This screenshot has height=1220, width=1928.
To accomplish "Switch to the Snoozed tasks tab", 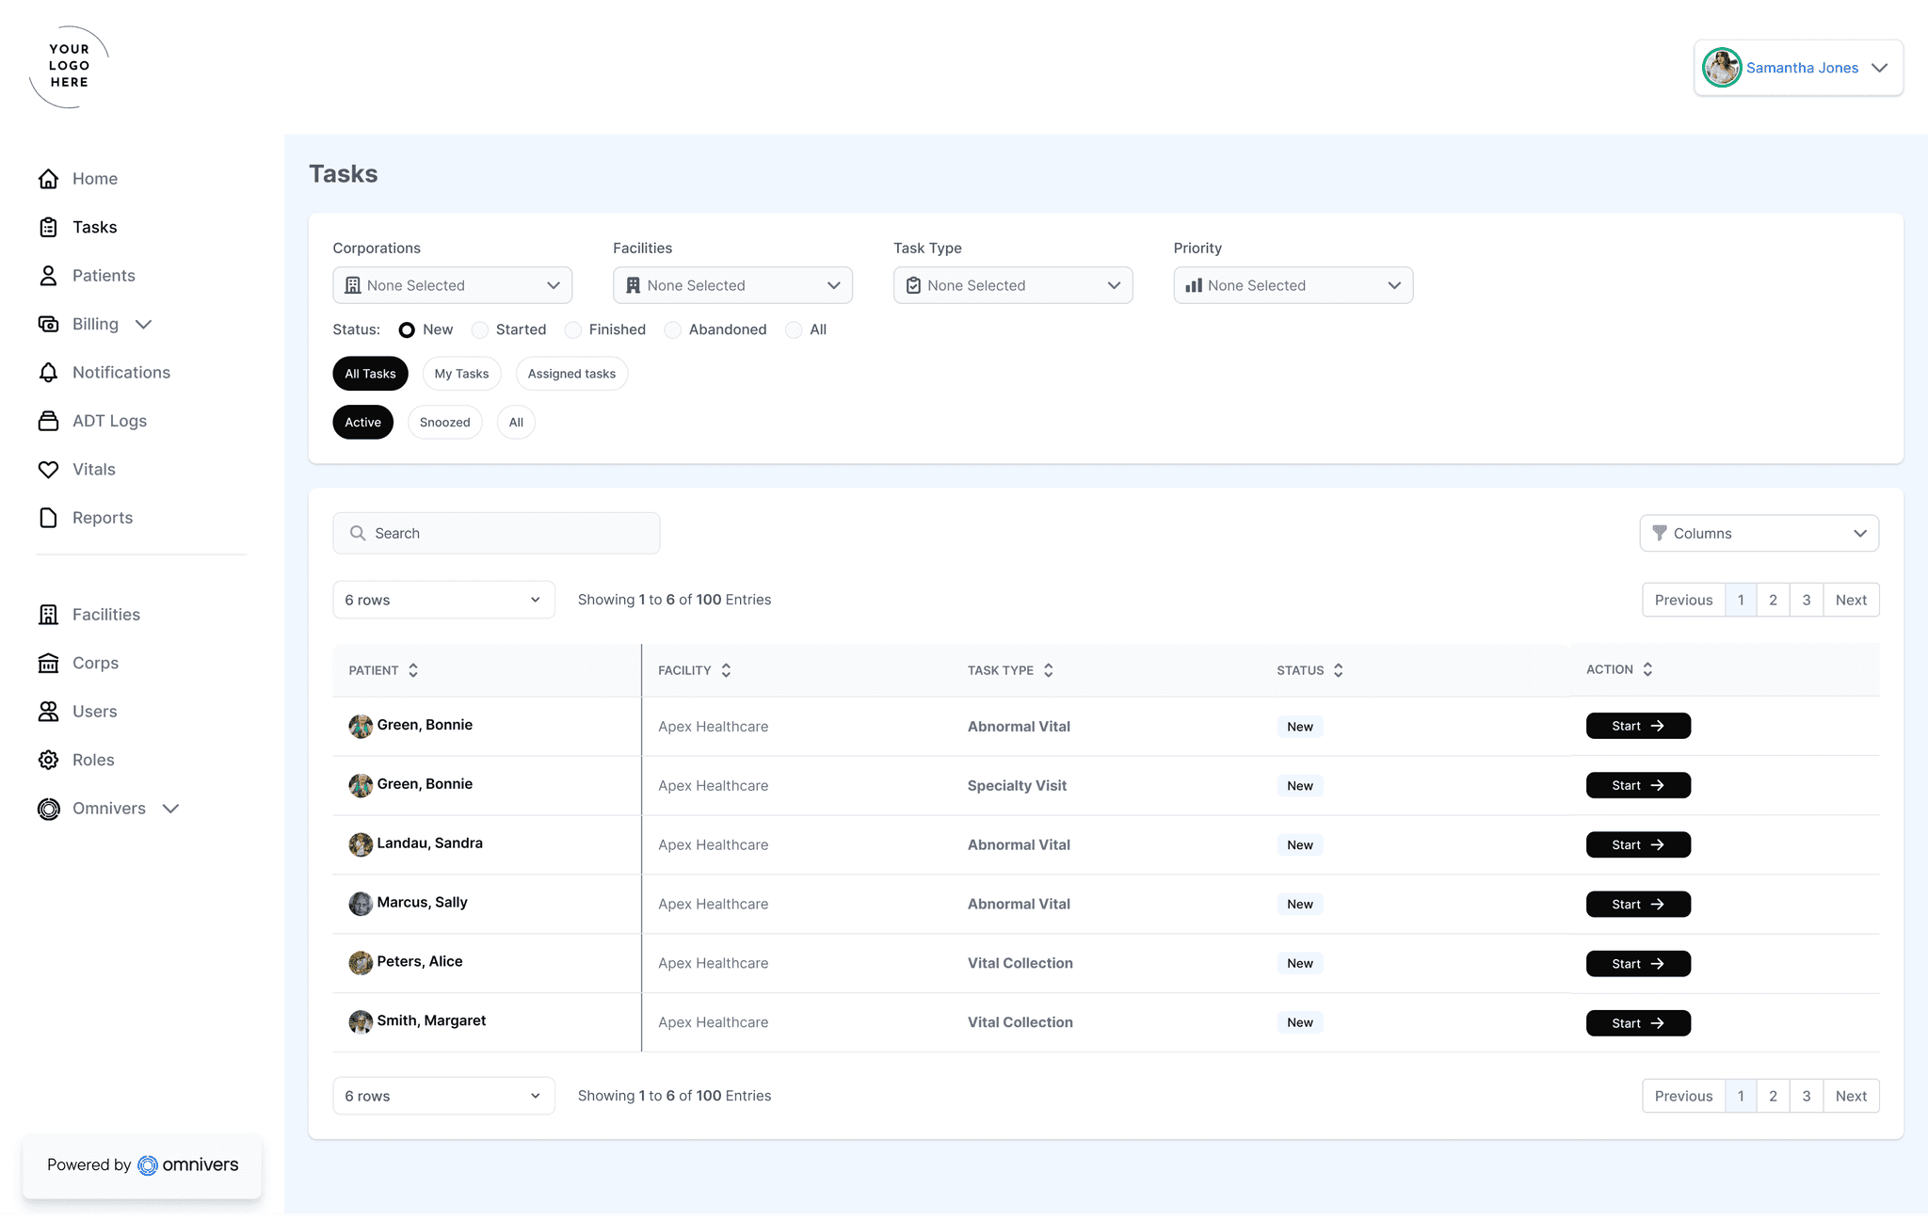I will click(x=444, y=423).
